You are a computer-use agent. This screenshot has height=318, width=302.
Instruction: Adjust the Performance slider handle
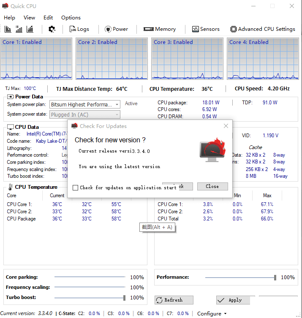pos(275,277)
